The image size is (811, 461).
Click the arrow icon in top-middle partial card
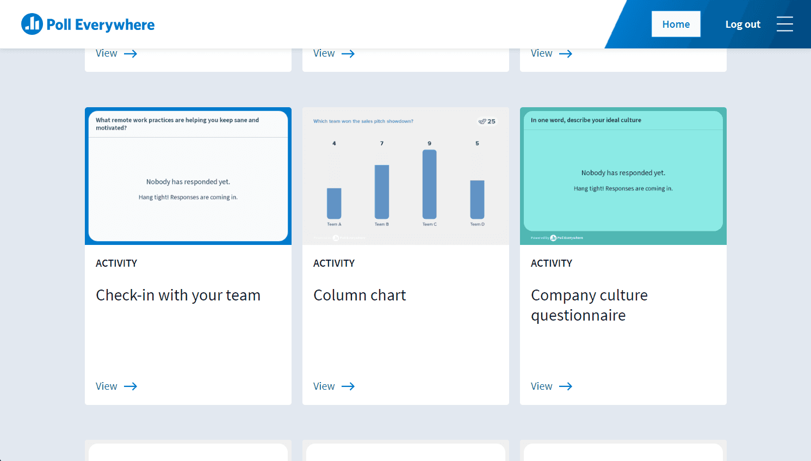click(x=348, y=54)
